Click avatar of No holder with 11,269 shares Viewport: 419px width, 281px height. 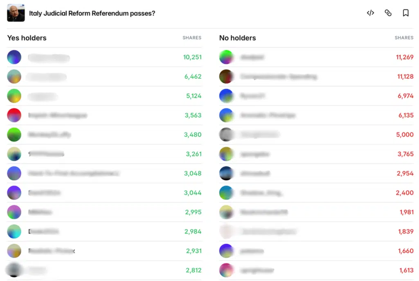coord(226,57)
